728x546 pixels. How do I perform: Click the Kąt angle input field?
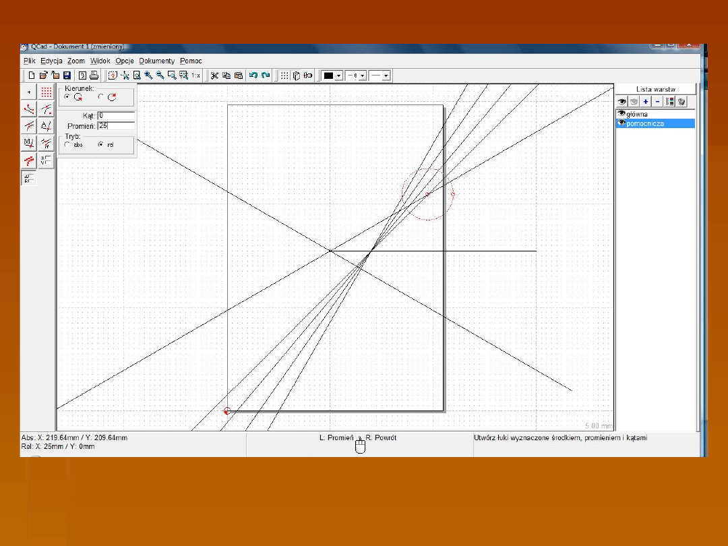(x=115, y=116)
